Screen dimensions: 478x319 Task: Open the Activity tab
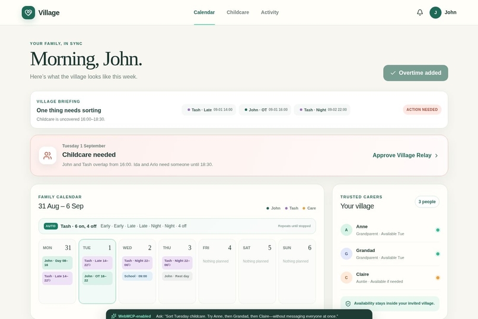(270, 12)
